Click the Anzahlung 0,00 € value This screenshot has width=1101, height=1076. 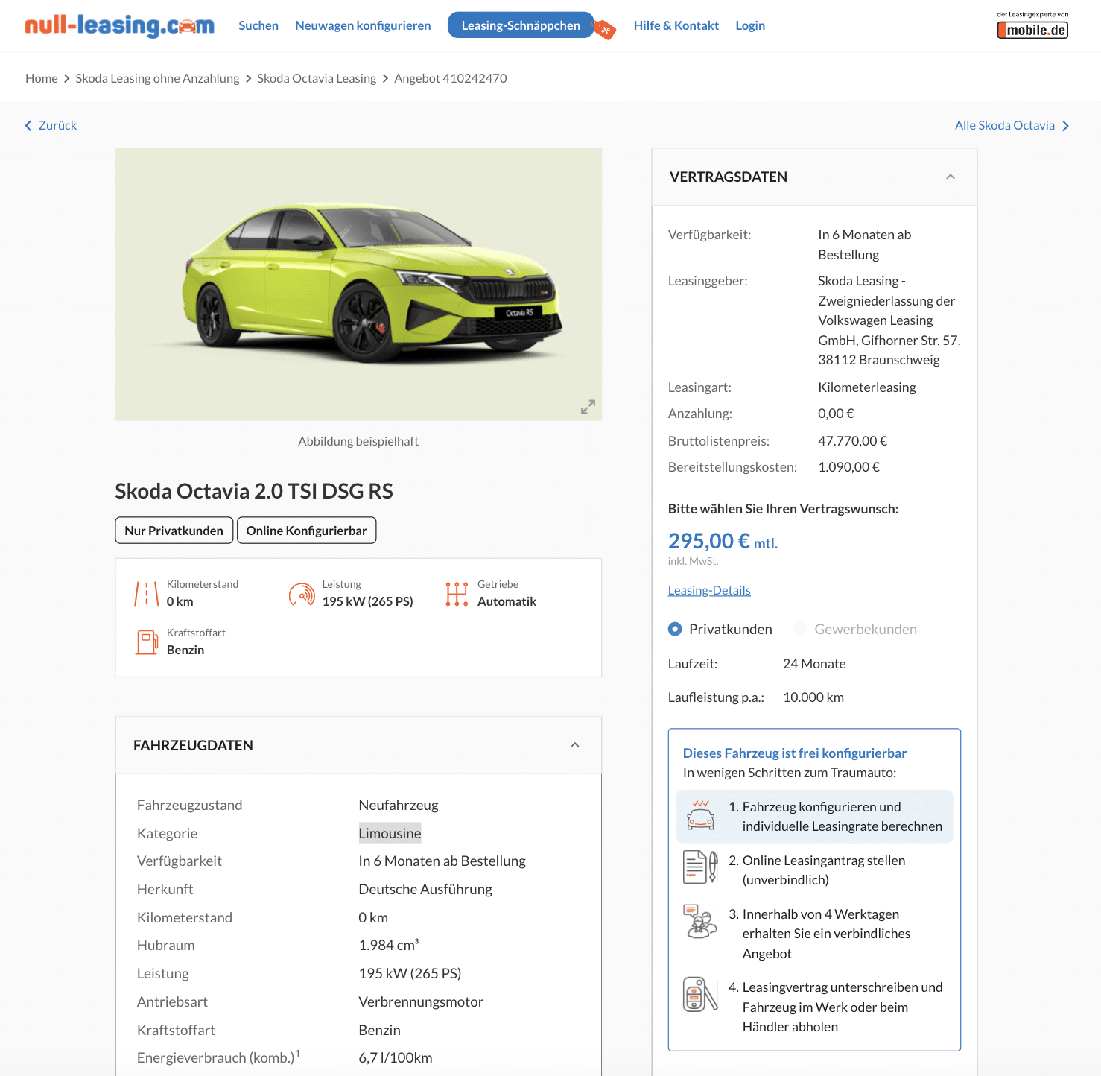point(836,414)
